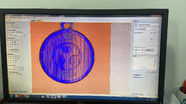This screenshot has width=186, height=104.
Task: Click the Copy icon in File Operations
Action: click(12, 27)
